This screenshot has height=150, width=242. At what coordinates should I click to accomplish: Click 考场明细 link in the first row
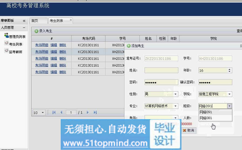[x=42, y=45]
